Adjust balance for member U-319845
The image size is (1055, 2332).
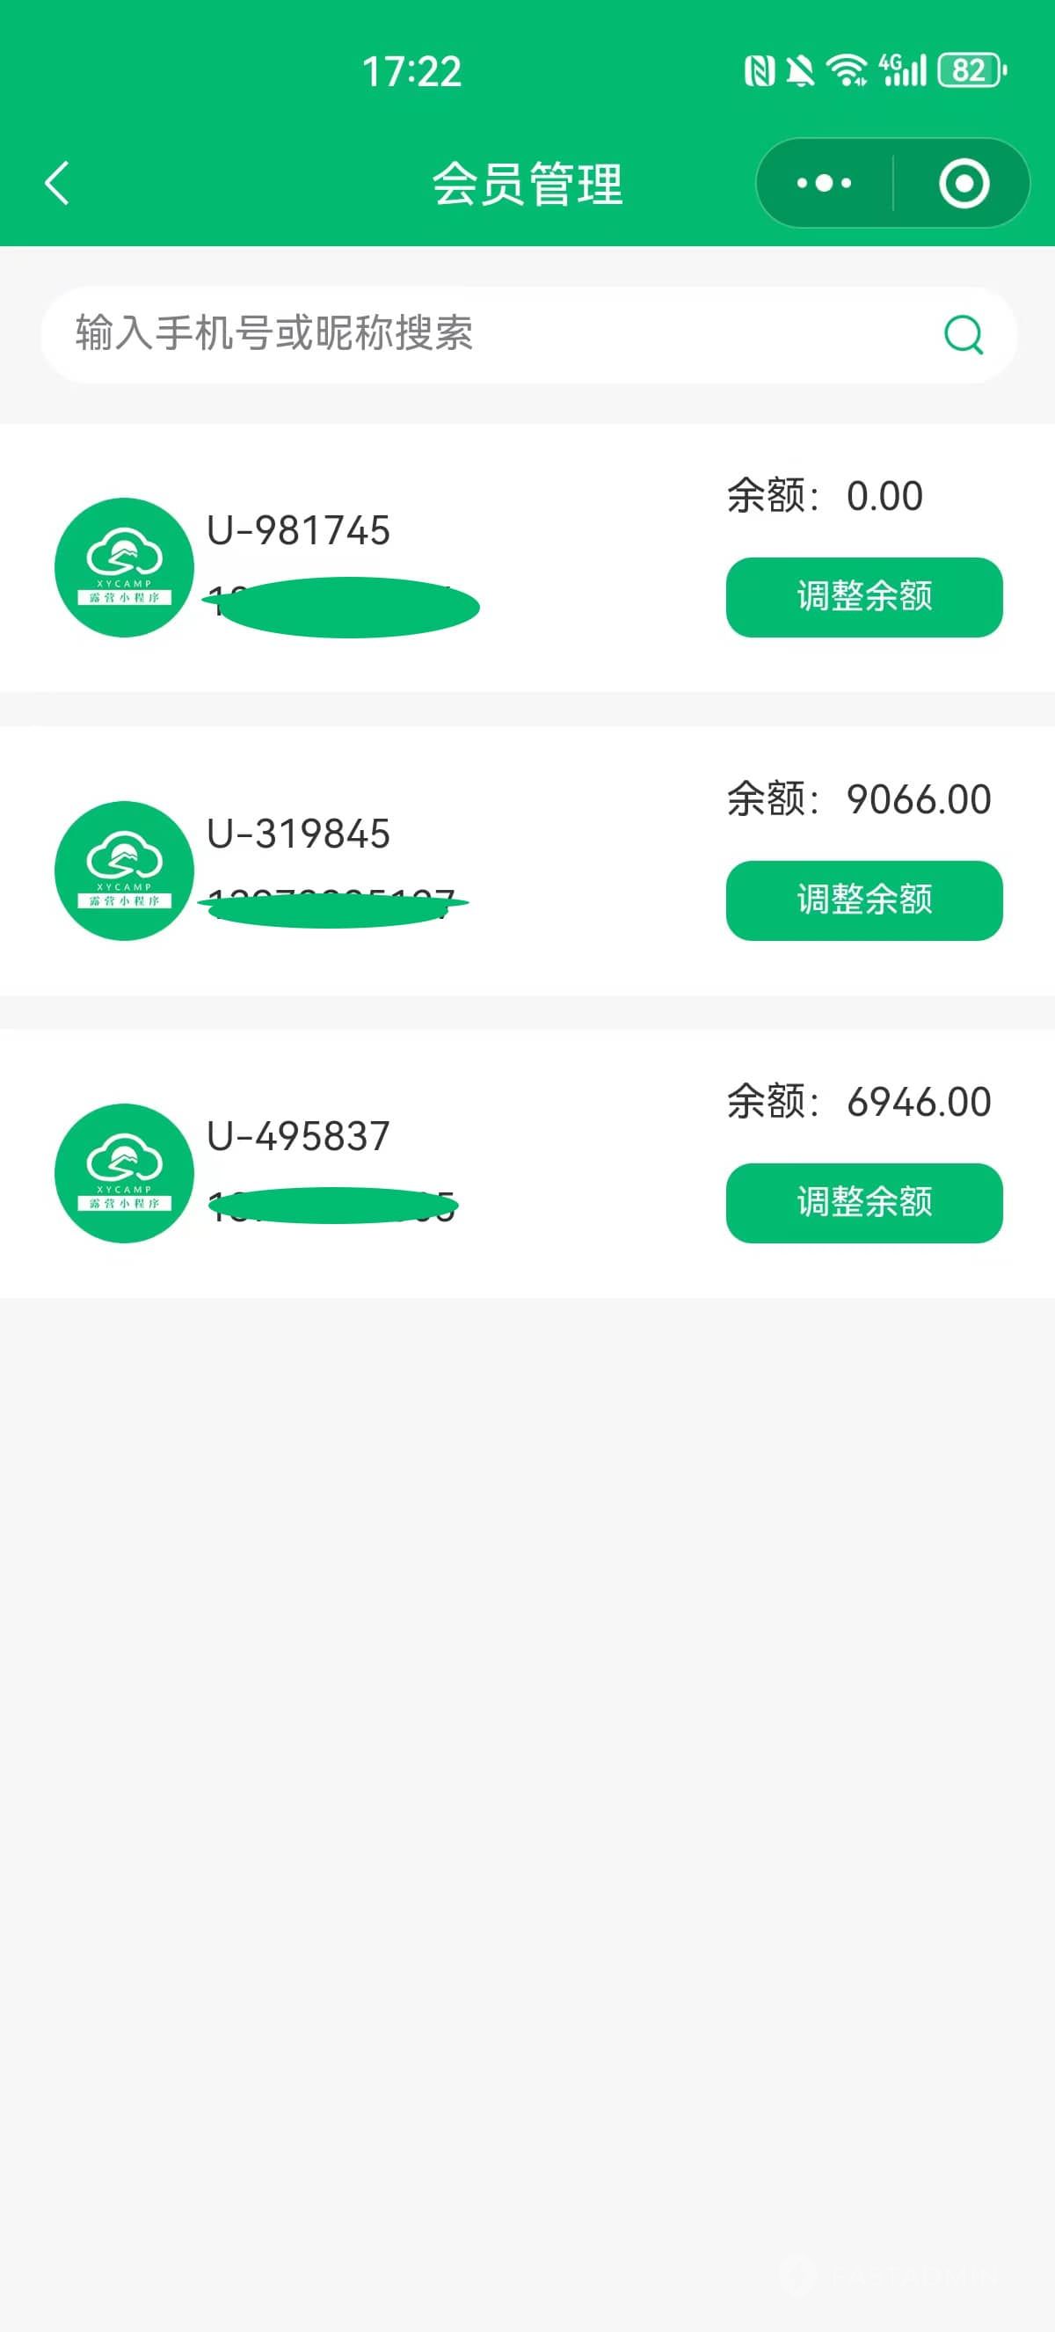pyautogui.click(x=864, y=900)
